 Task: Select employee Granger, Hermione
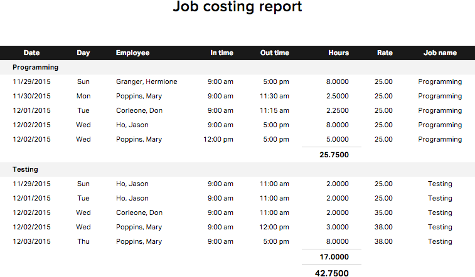(x=146, y=81)
